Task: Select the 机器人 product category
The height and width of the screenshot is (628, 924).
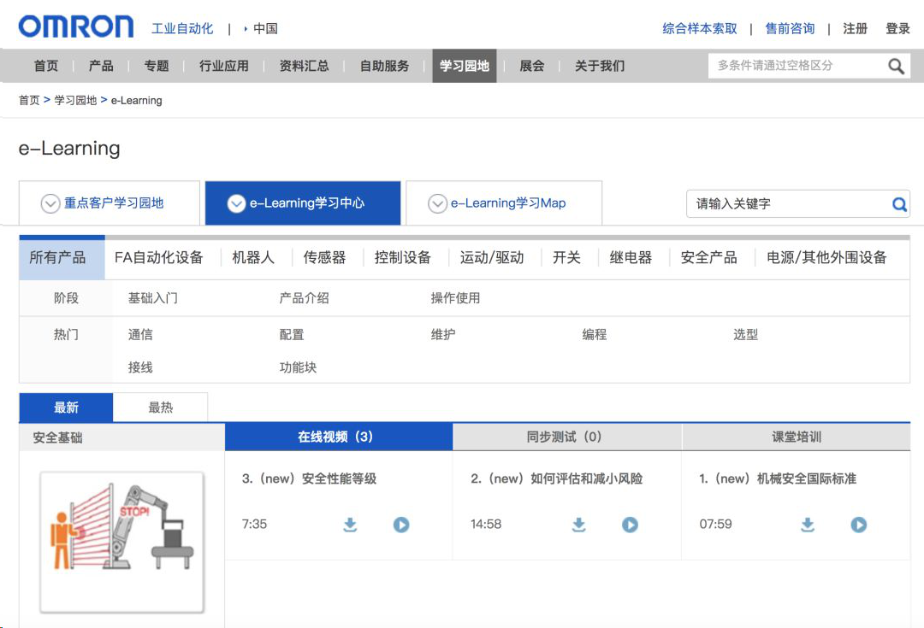Action: point(253,257)
